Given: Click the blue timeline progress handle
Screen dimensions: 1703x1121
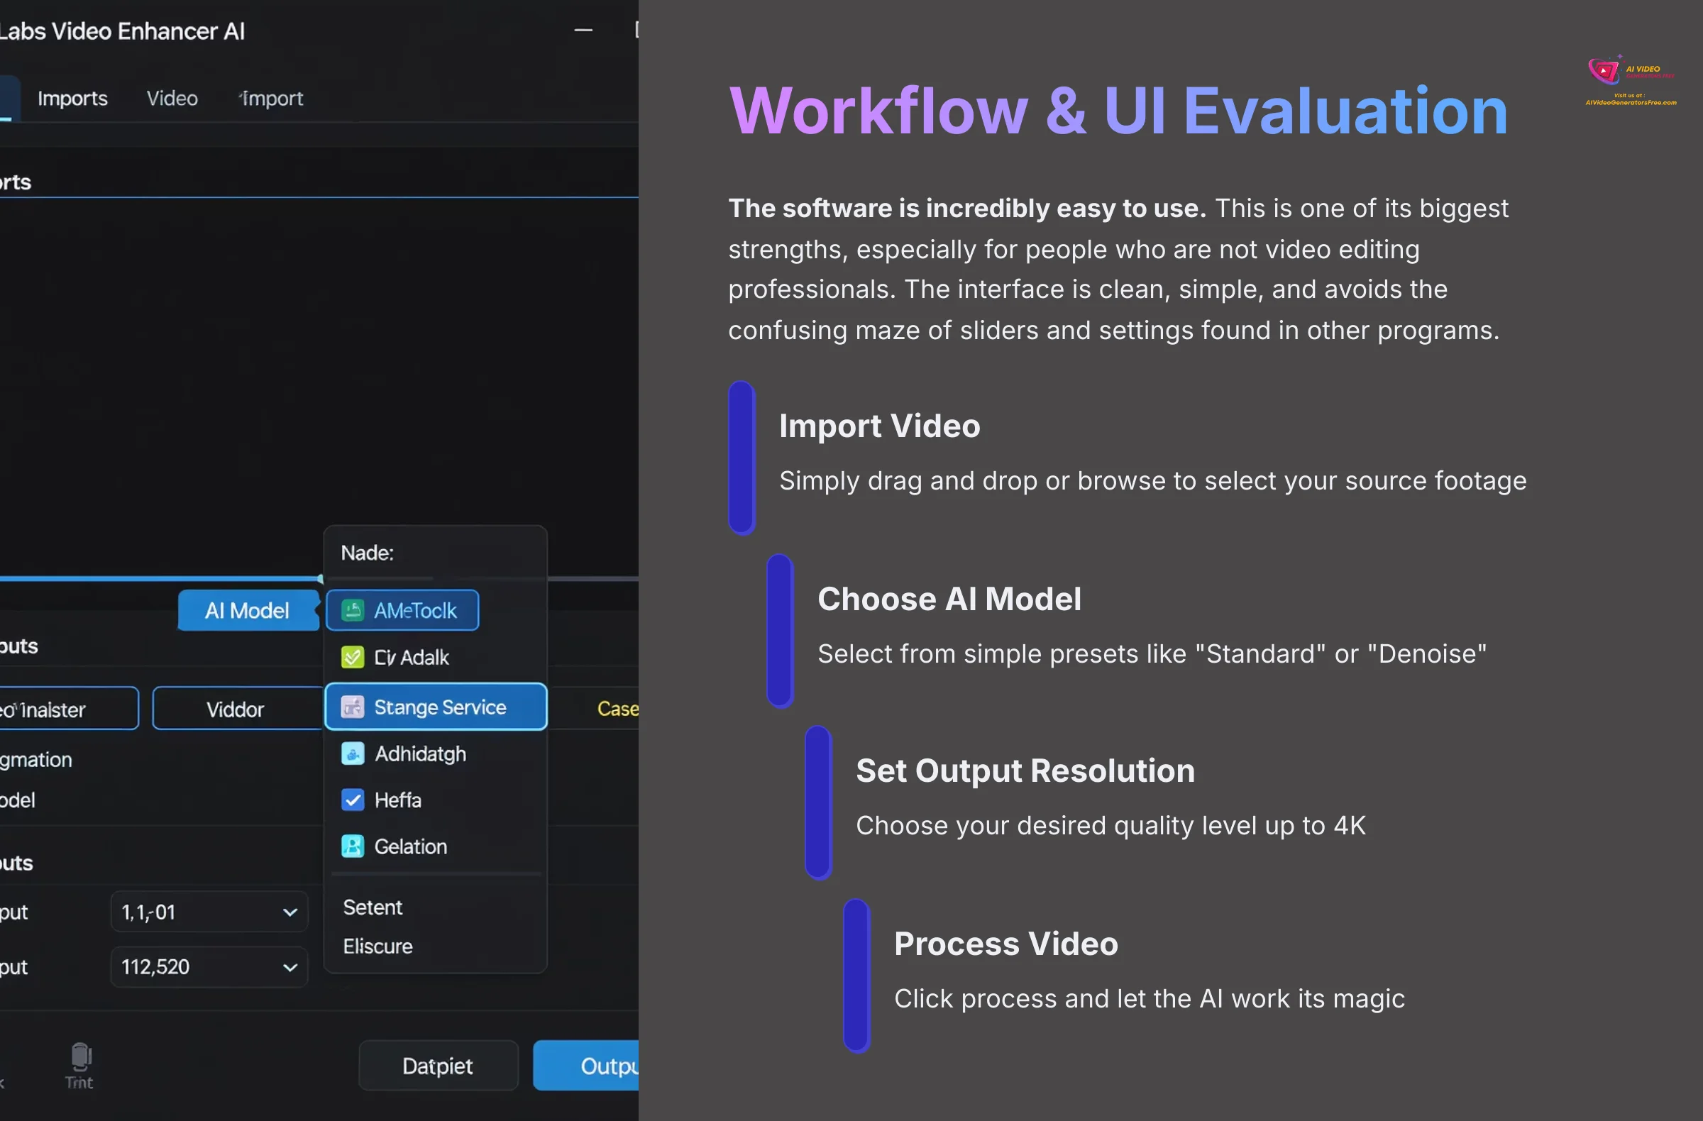Looking at the screenshot, I should click(321, 579).
